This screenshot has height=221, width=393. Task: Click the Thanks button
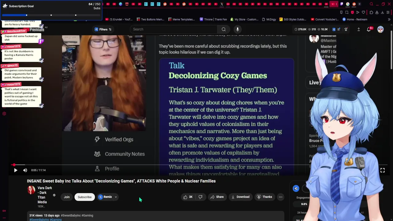264,197
